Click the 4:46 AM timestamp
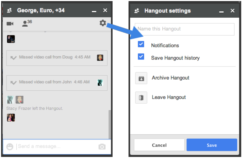The height and width of the screenshot is (158, 242). [82, 82]
